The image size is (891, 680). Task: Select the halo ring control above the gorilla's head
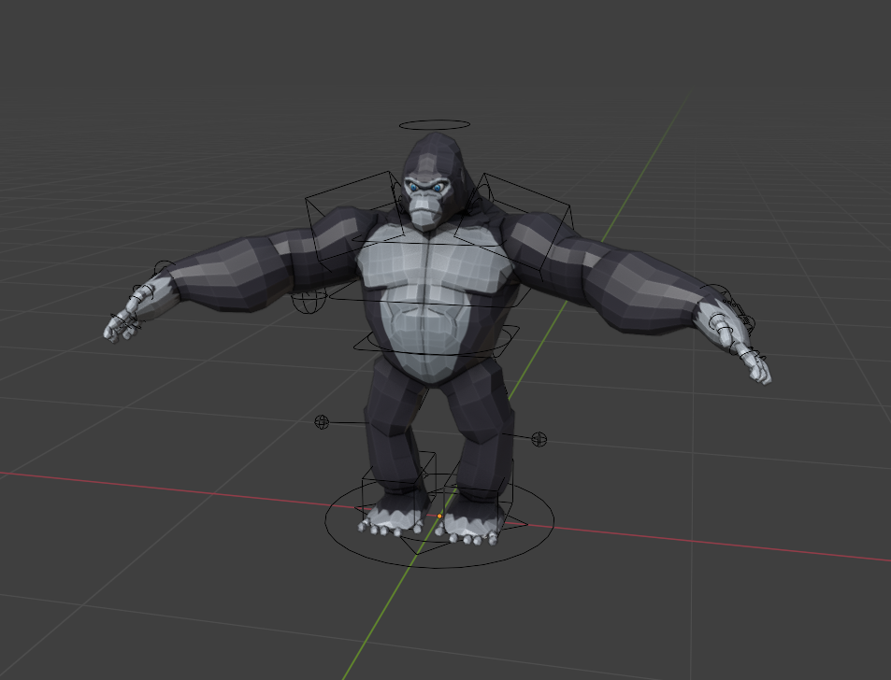point(434,124)
